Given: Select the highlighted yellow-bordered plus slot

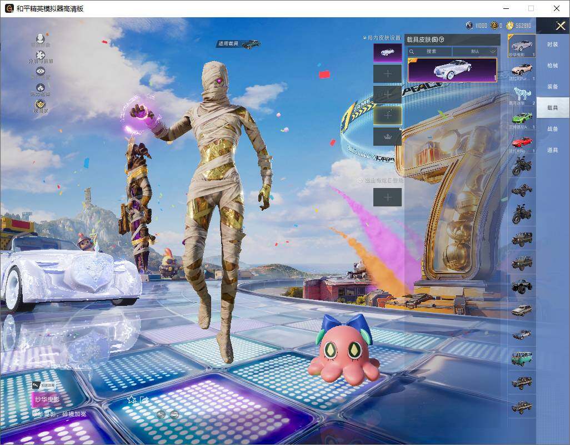Looking at the screenshot, I should [388, 115].
